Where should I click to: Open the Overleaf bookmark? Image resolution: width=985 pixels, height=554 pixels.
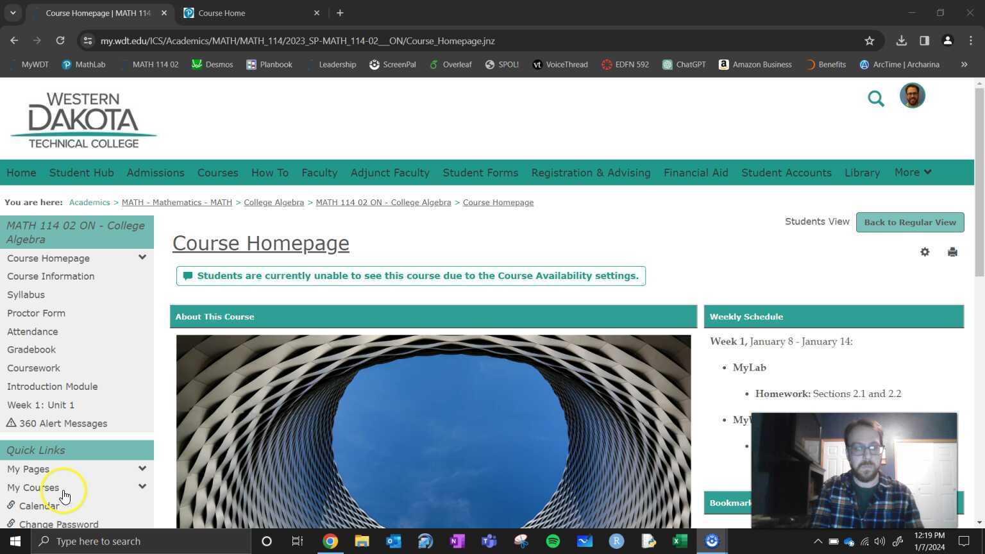[x=450, y=65]
